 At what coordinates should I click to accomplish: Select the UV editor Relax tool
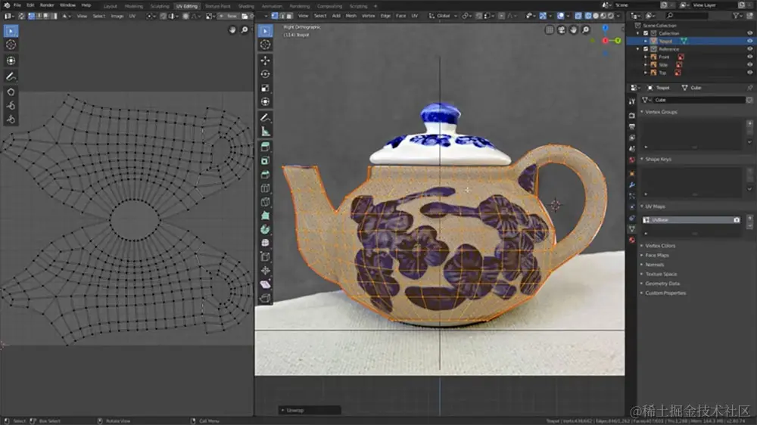11,106
